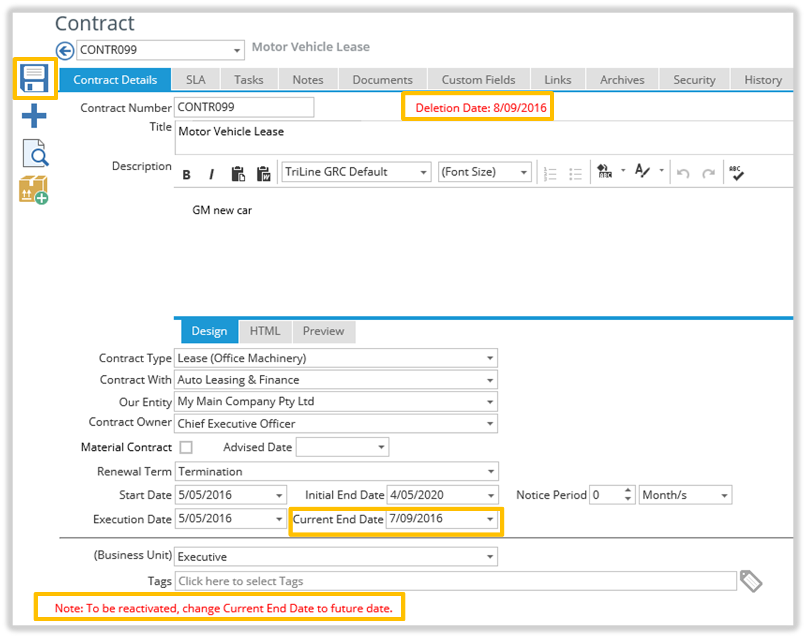
Task: Toggle bold formatting in description editor
Action: tap(187, 174)
